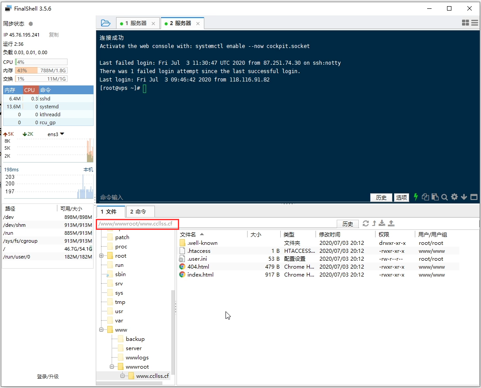Open terminal search with magnifier icon
The image size is (481, 388).
pos(444,197)
